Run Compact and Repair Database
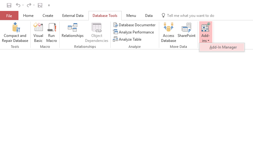Screen dimensions: 253x147 click(x=15, y=33)
